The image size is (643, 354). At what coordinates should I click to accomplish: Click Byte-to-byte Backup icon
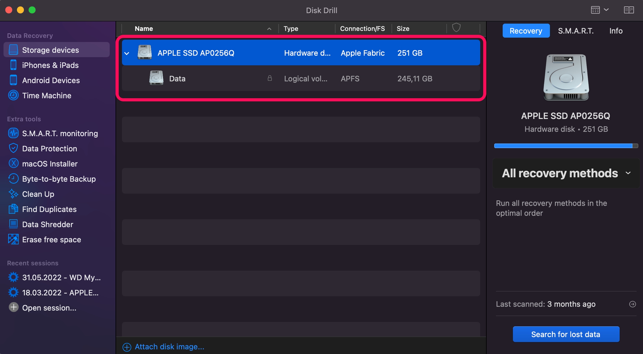[x=13, y=179]
